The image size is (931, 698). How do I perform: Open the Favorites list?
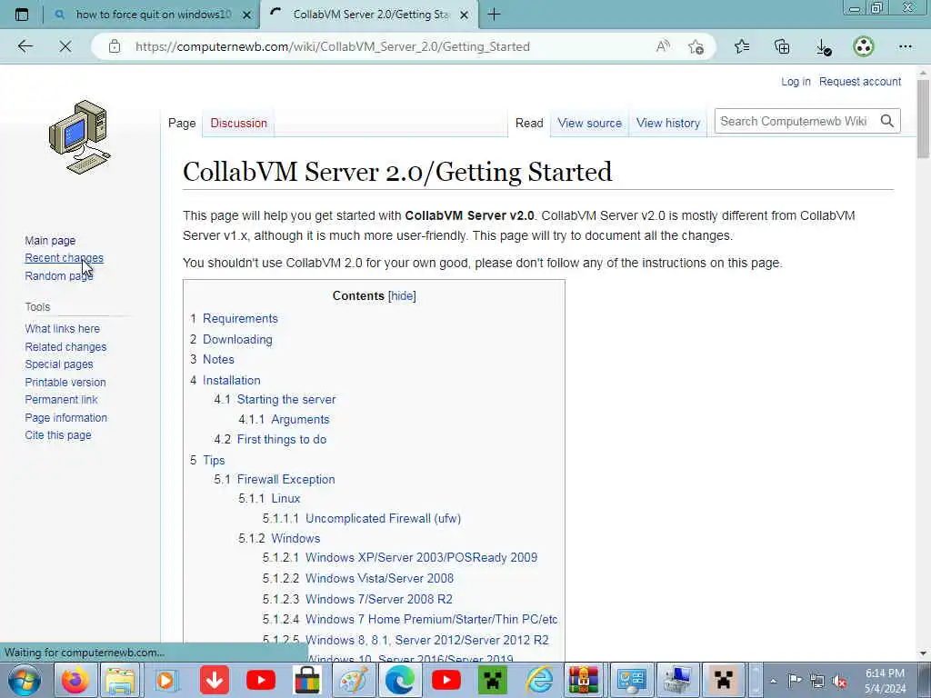tap(742, 46)
